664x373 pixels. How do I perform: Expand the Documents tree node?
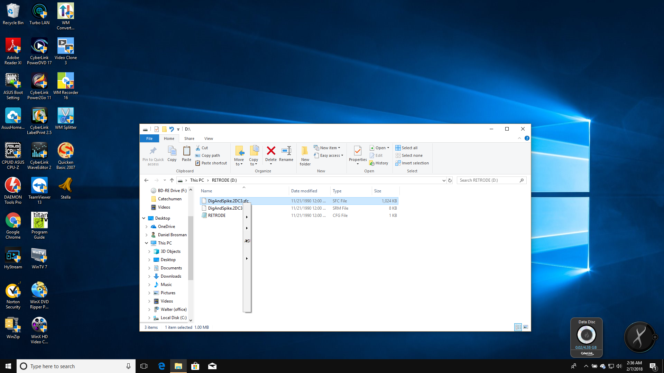(x=149, y=268)
